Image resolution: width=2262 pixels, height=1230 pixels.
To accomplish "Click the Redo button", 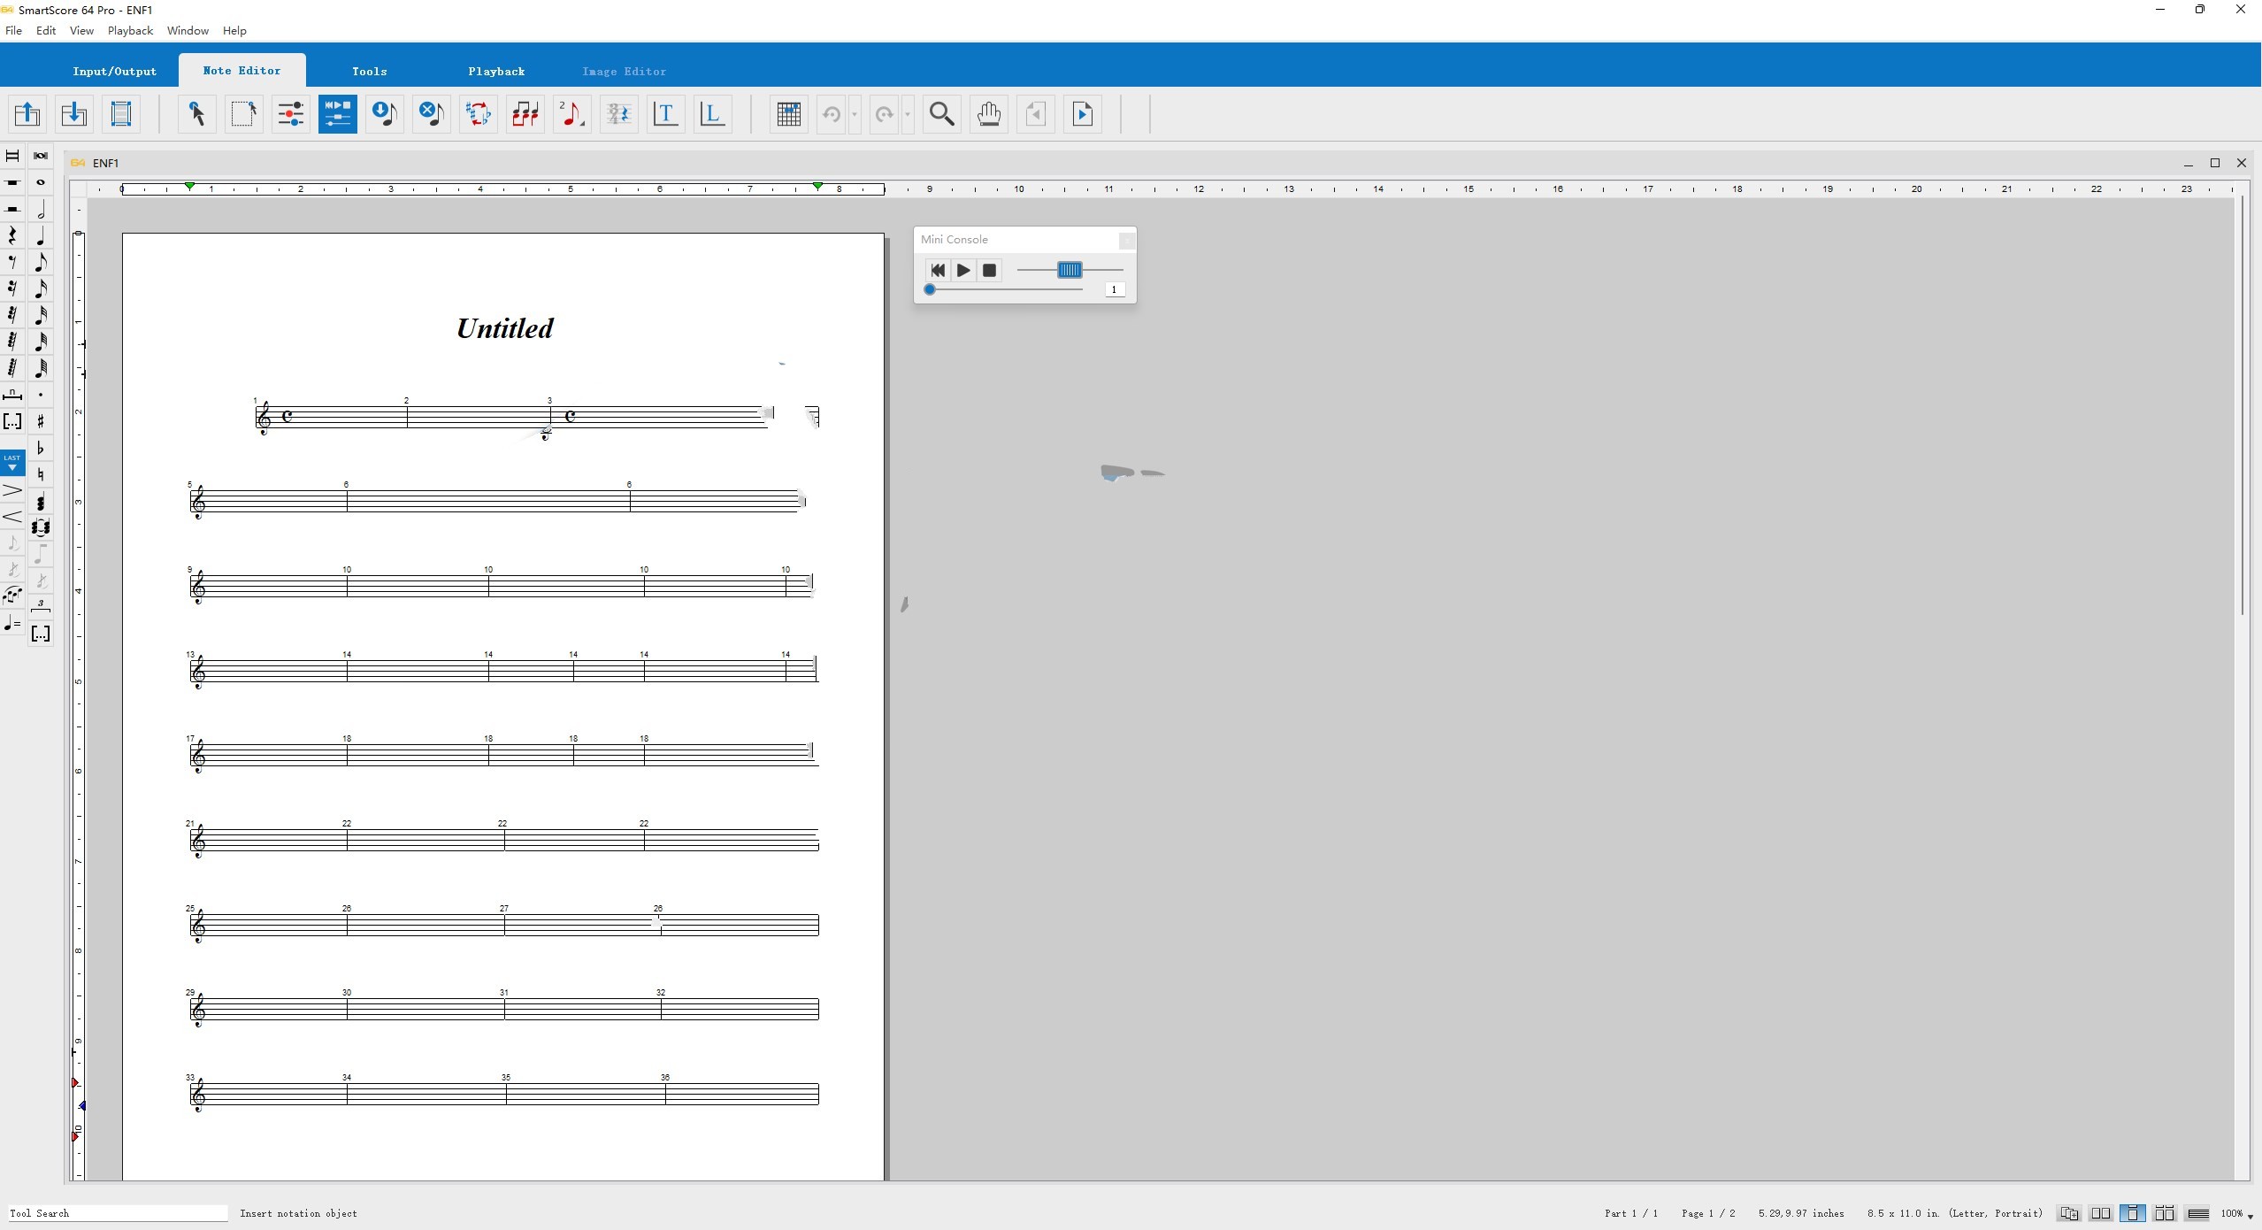I will pos(885,114).
